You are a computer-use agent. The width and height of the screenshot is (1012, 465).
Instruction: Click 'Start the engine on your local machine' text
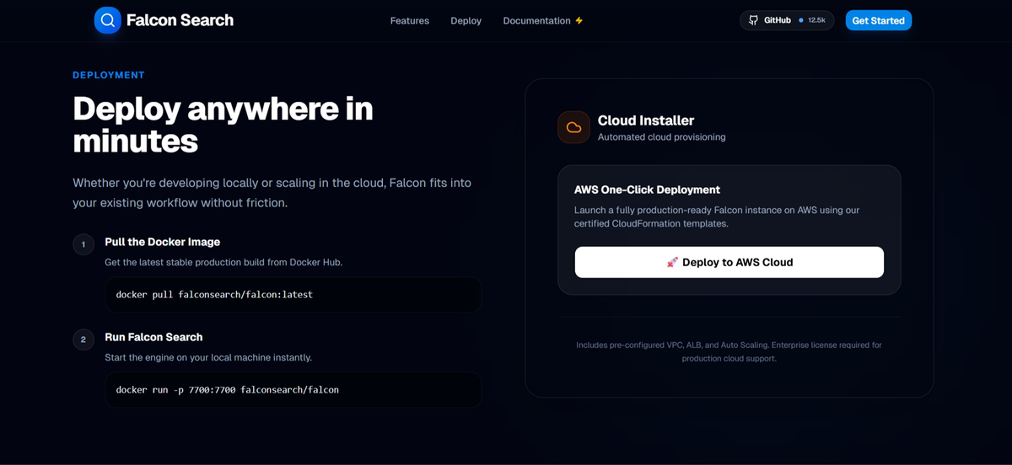tap(208, 357)
